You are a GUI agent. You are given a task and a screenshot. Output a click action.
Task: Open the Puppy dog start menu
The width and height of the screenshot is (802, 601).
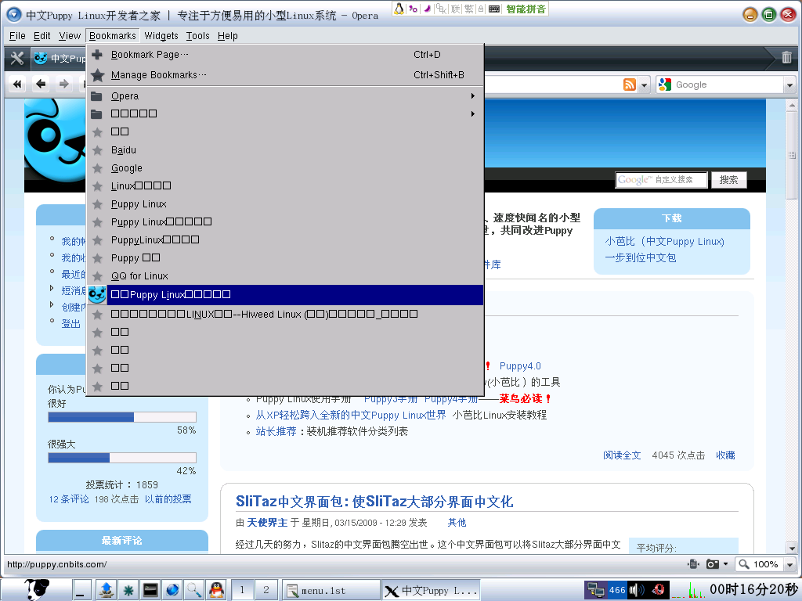point(37,589)
